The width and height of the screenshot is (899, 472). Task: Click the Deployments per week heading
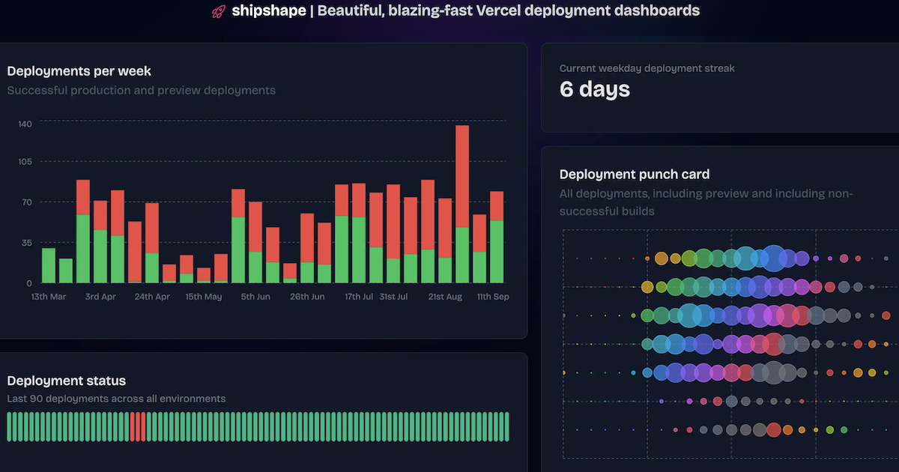pyautogui.click(x=79, y=71)
